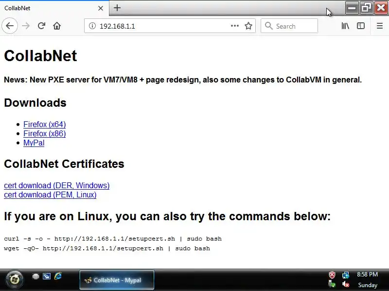
Task: Minimize the Mypal browser window
Action: point(352,8)
